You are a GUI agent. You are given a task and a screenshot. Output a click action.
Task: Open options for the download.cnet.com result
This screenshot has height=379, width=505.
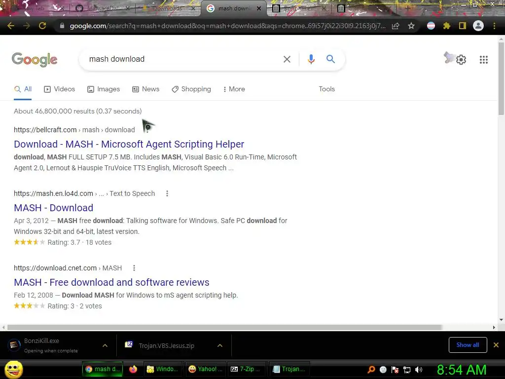[134, 268]
